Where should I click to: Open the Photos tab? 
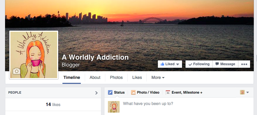(116, 78)
